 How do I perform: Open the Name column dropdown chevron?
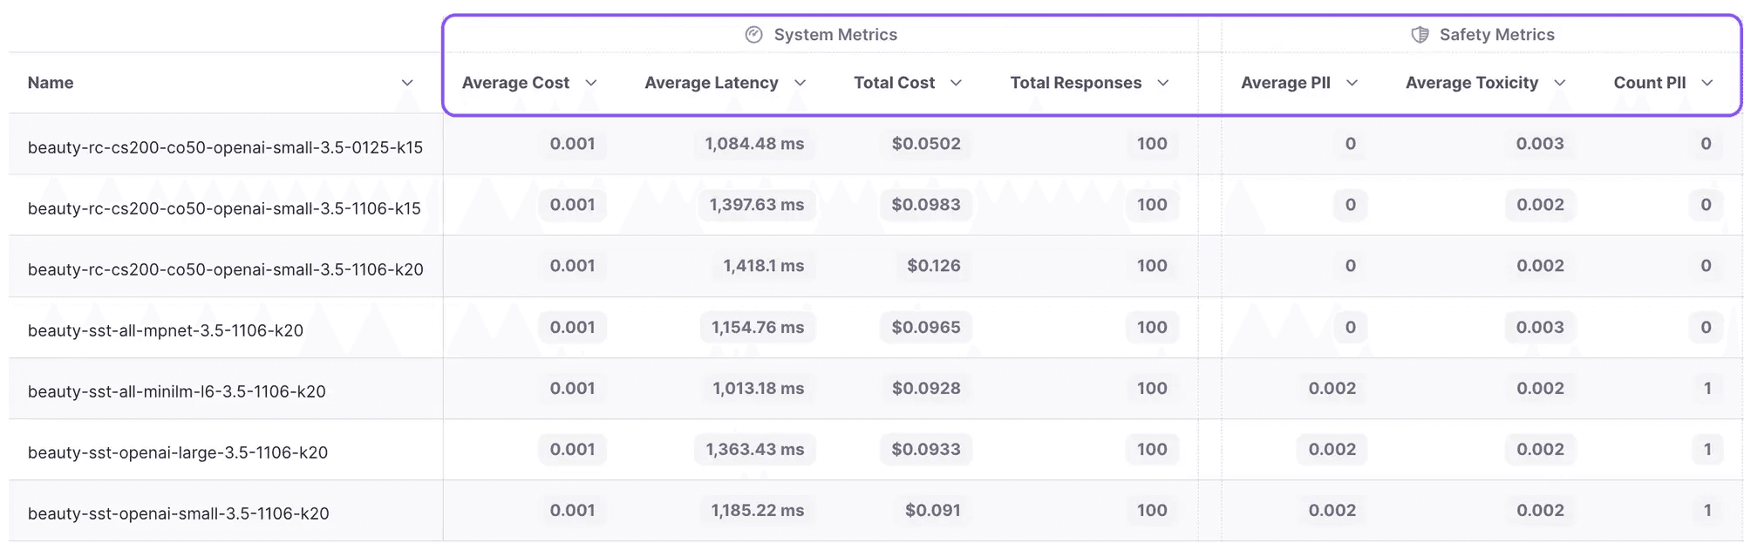tap(407, 83)
